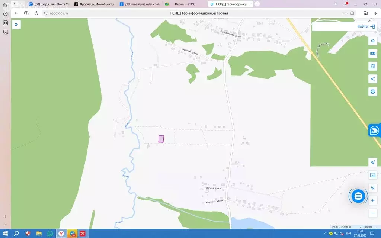Select the purple highlighted land parcel
This screenshot has width=381, height=238.
pyautogui.click(x=161, y=139)
